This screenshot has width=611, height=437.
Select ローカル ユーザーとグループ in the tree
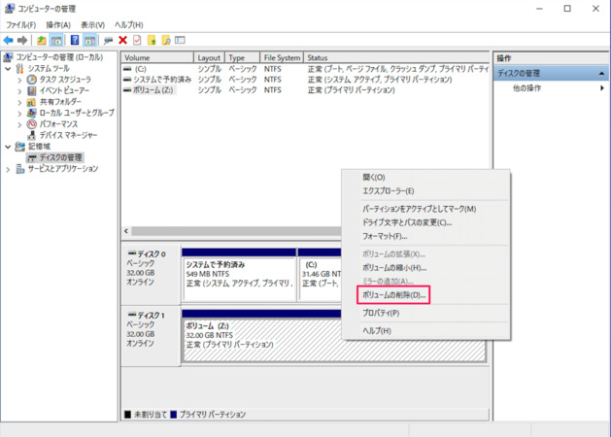(77, 113)
